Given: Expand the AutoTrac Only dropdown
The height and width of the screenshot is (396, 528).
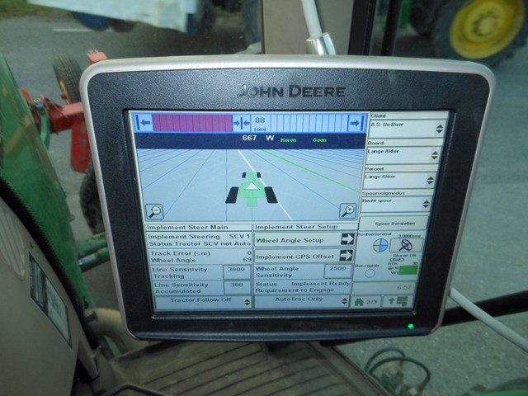Looking at the screenshot, I should [x=302, y=301].
